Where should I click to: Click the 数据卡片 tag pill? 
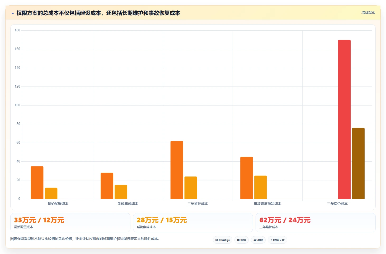277,240
